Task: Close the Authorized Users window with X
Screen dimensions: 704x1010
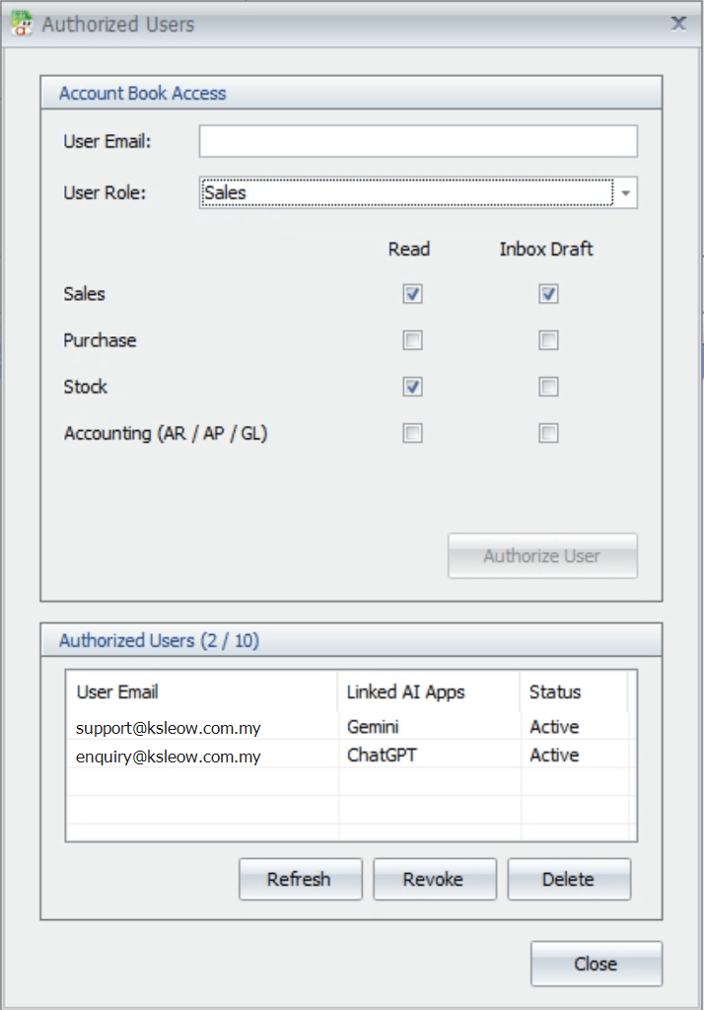Action: [x=678, y=24]
